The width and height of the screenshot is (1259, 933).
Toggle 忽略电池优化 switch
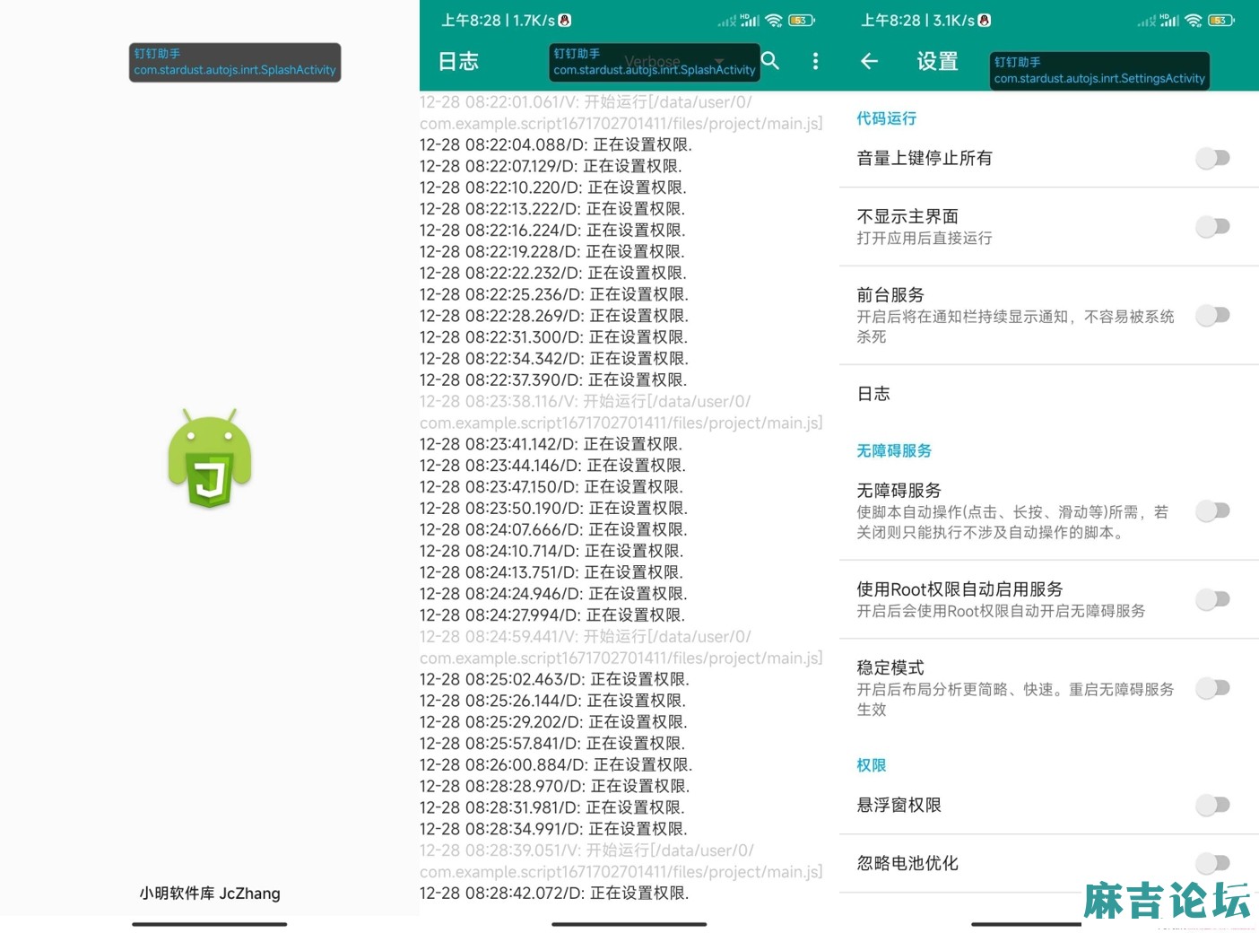click(x=1212, y=864)
